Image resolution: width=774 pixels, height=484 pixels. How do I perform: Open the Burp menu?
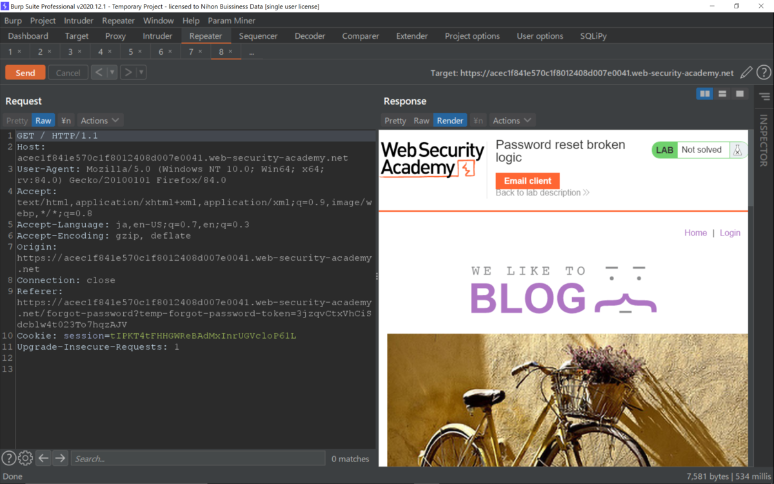tap(13, 21)
